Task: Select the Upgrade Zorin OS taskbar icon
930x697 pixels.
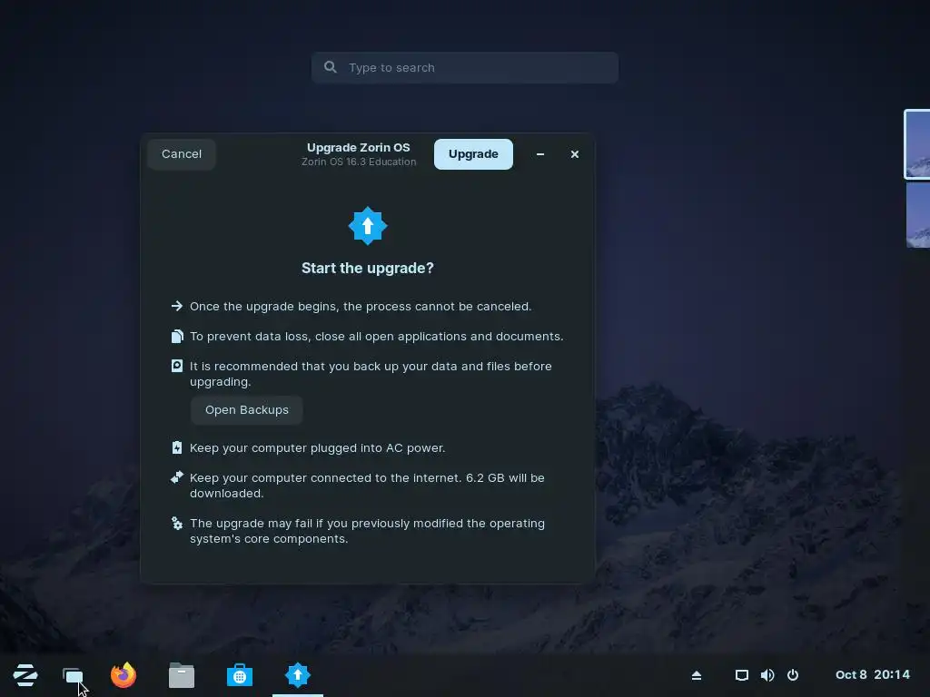Action: [x=298, y=675]
